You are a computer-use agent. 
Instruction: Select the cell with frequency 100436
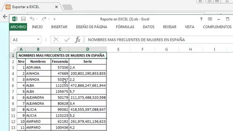point(60,128)
